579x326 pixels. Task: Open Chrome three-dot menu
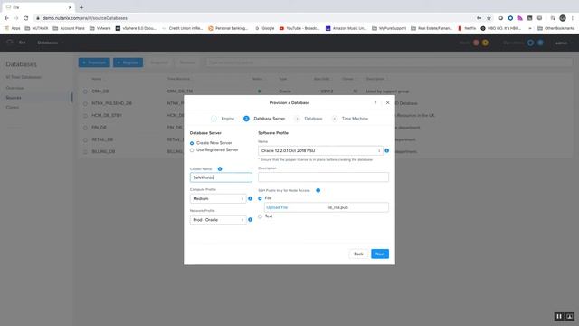573,18
